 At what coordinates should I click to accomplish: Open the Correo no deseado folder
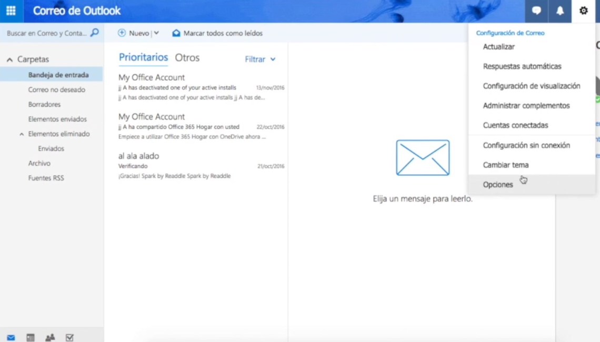[x=56, y=90]
